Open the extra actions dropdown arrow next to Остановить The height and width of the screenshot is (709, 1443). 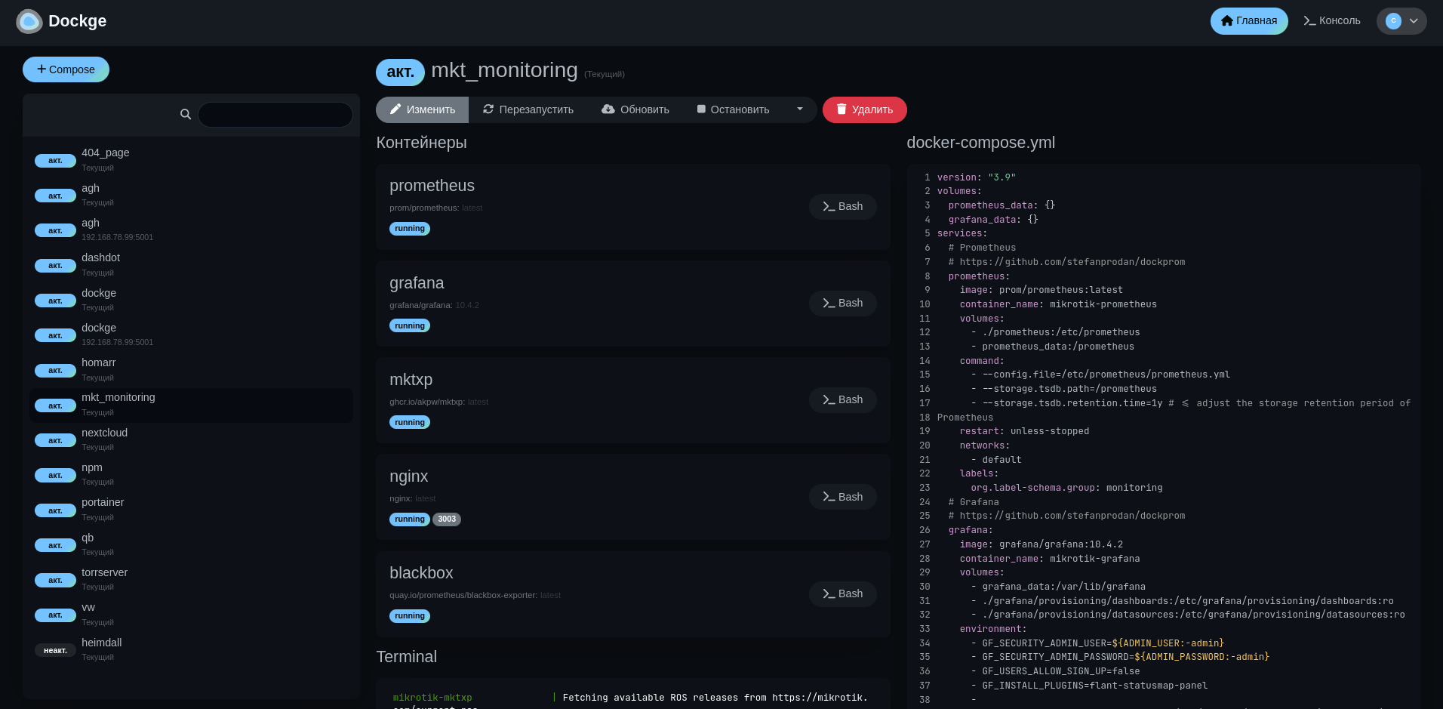click(800, 109)
